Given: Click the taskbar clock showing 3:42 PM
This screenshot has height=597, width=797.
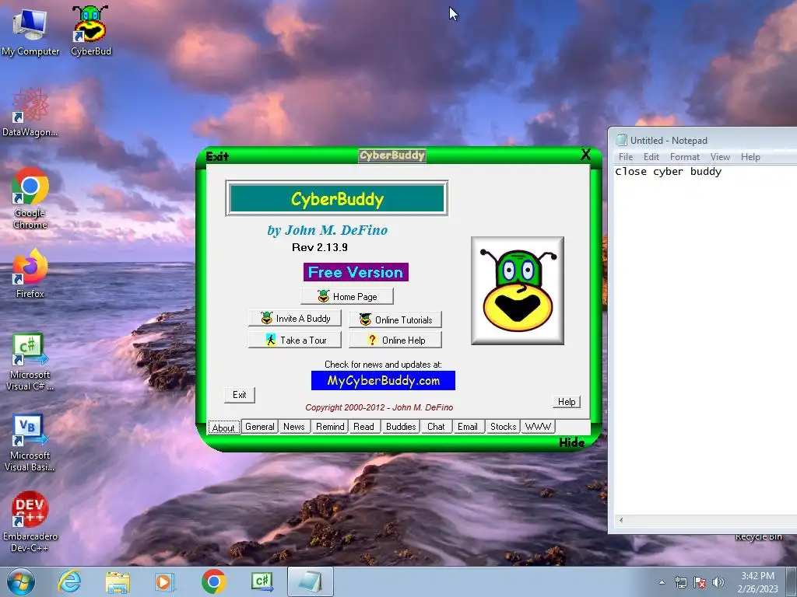Looking at the screenshot, I should 757,582.
